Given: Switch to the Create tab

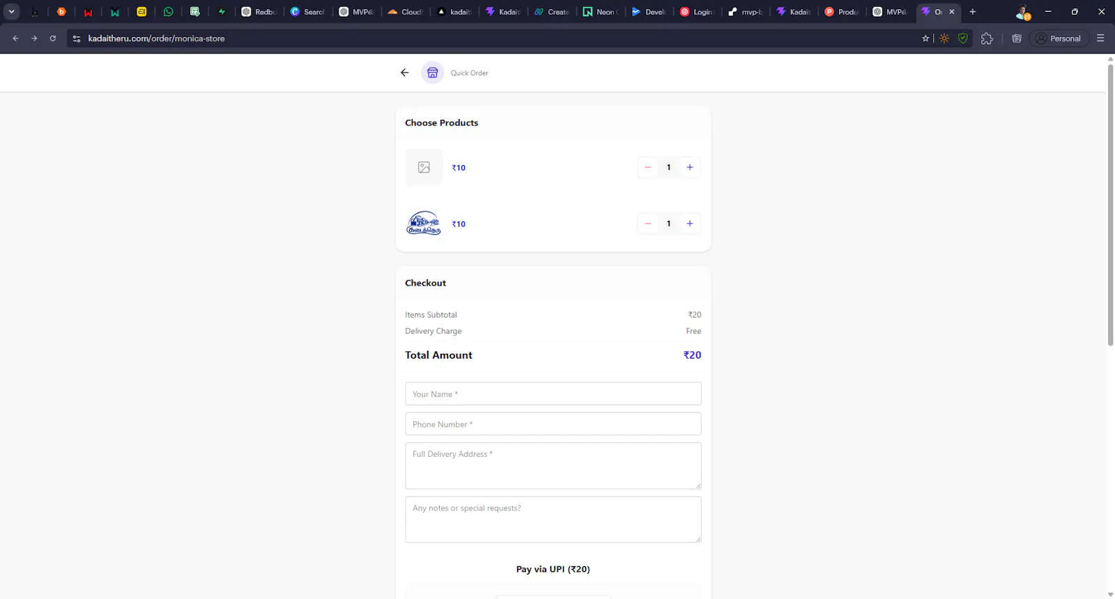Looking at the screenshot, I should (x=552, y=12).
